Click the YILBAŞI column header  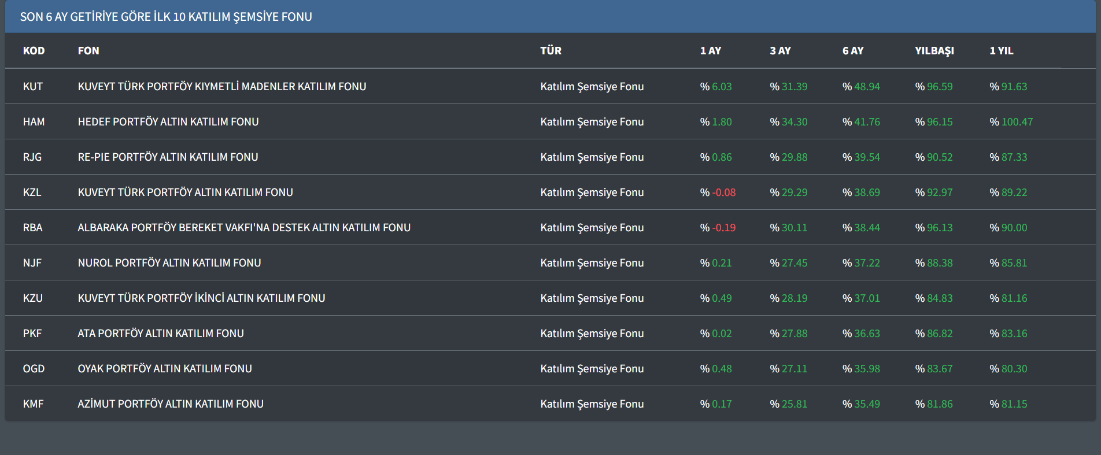point(934,51)
